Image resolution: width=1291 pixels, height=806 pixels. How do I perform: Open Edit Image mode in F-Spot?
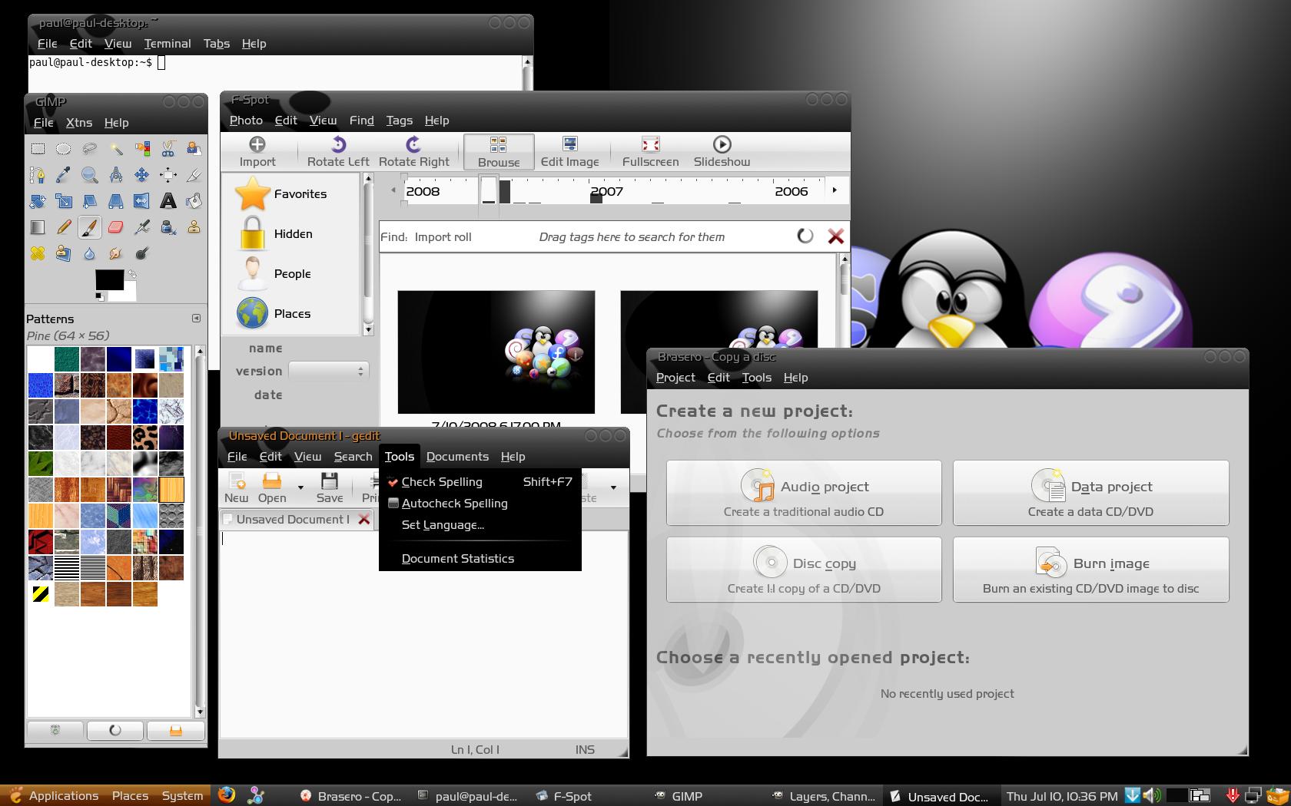pos(569,151)
